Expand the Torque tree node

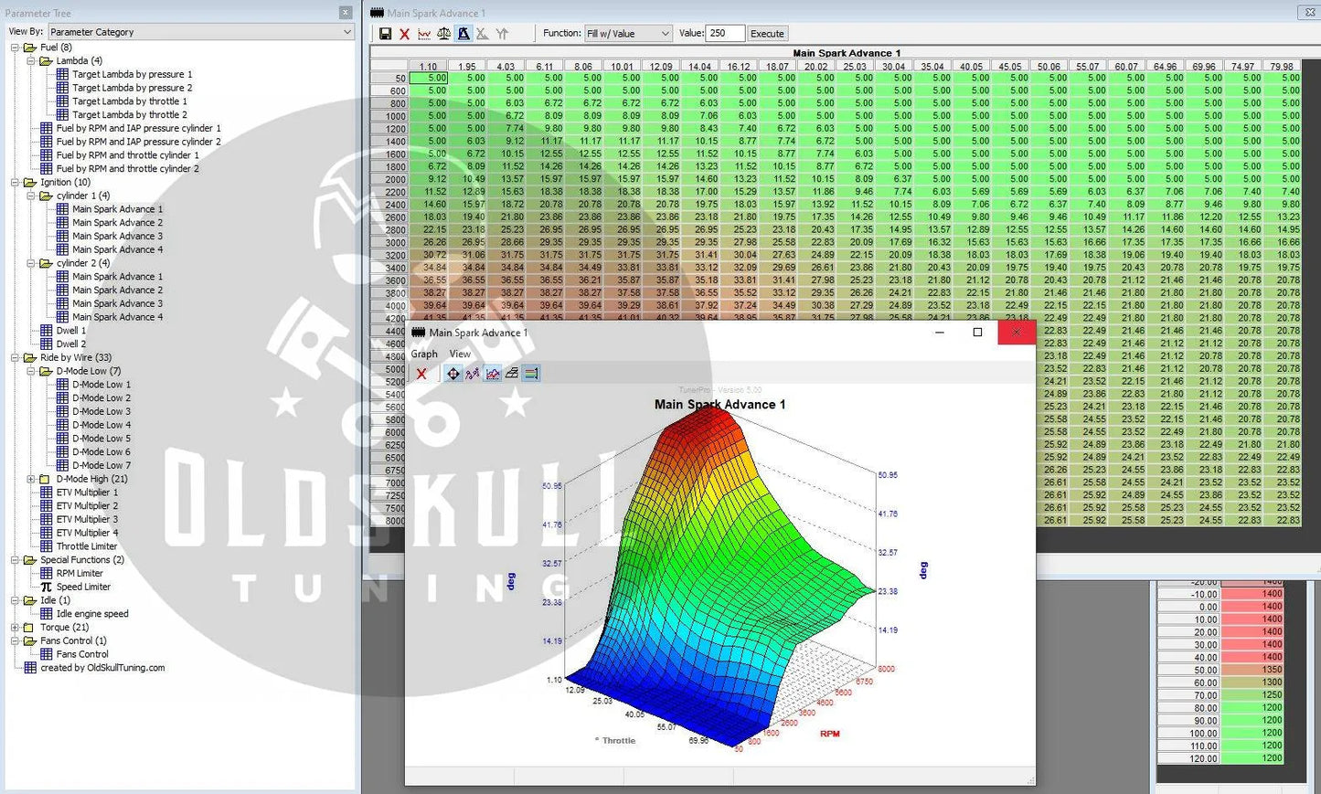(x=15, y=628)
